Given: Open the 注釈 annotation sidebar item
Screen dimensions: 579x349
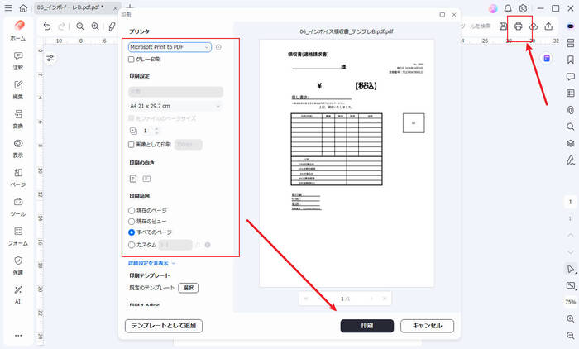Looking at the screenshot, I should point(18,61).
